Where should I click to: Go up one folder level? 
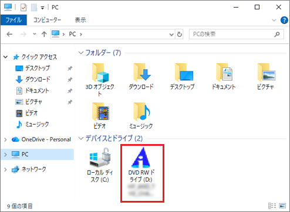pyautogui.click(x=44, y=35)
